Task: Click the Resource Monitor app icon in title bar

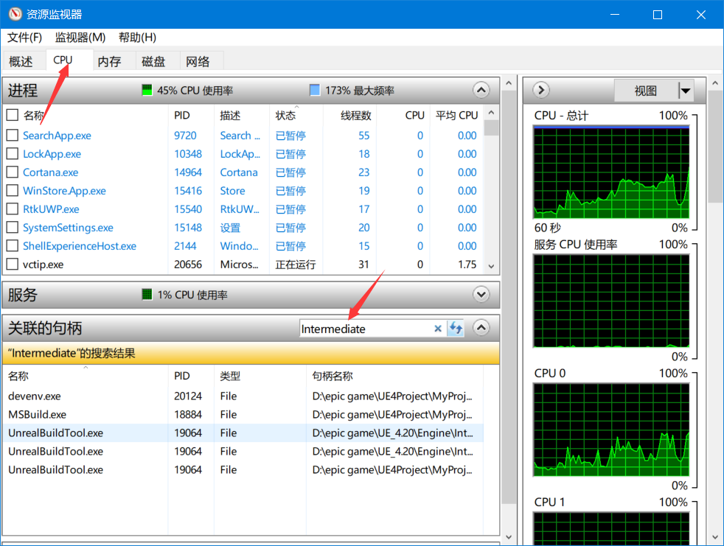Action: tap(15, 14)
